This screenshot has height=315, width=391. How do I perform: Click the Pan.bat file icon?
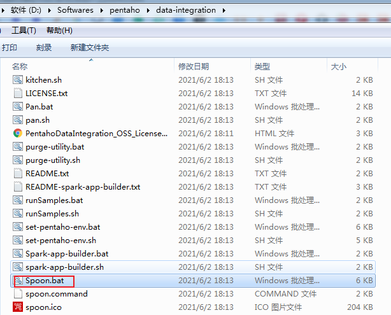click(x=18, y=107)
